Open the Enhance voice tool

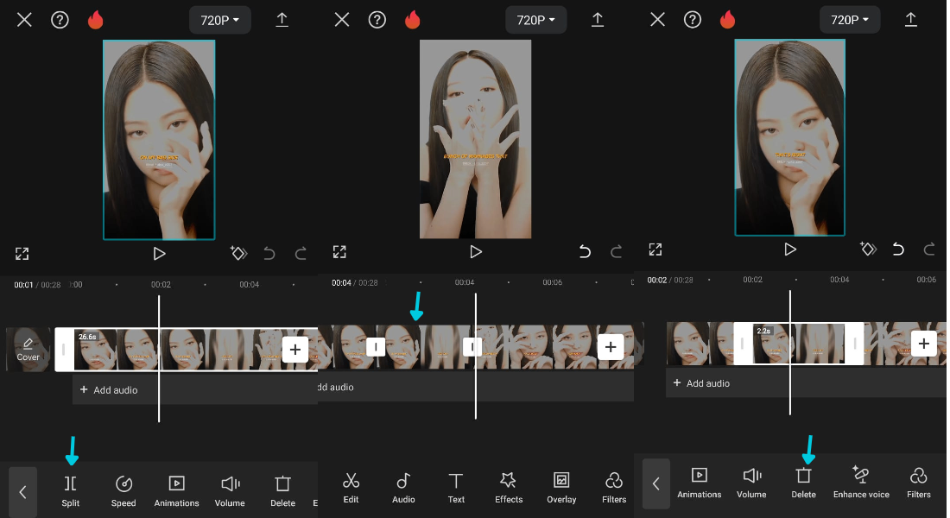click(x=861, y=483)
